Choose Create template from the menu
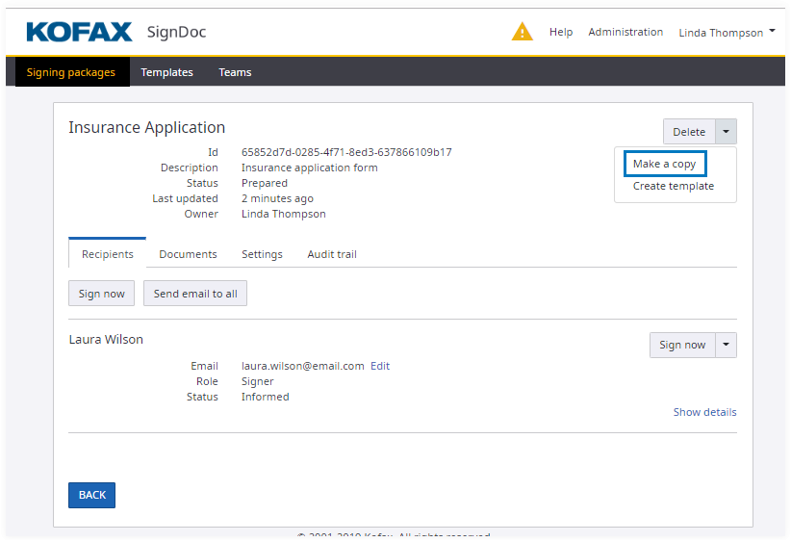This screenshot has width=791, height=542. pos(673,186)
